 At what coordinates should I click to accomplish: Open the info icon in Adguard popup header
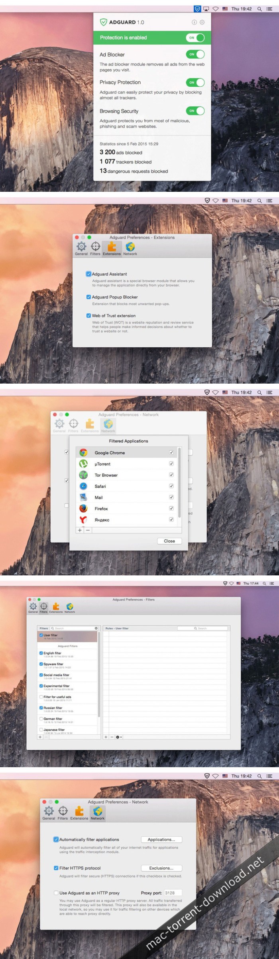194,22
